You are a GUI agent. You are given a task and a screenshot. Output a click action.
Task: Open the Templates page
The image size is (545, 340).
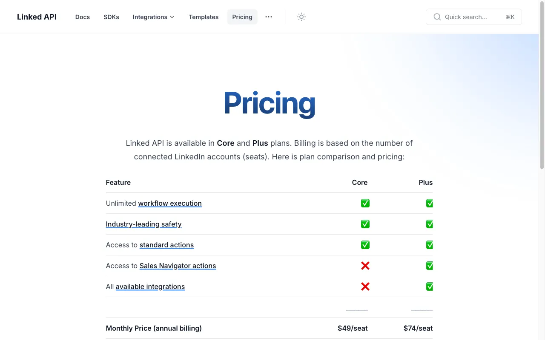click(204, 17)
